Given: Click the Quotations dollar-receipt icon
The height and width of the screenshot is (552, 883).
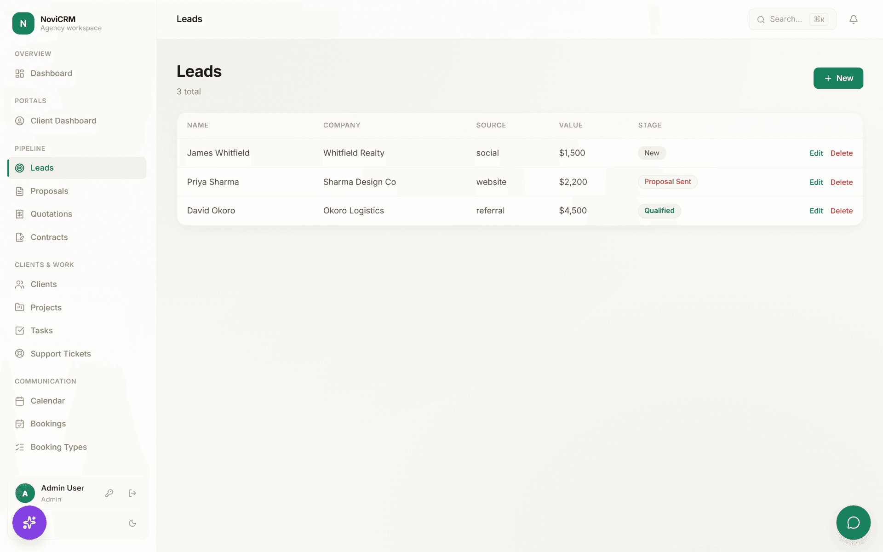Looking at the screenshot, I should coord(19,214).
